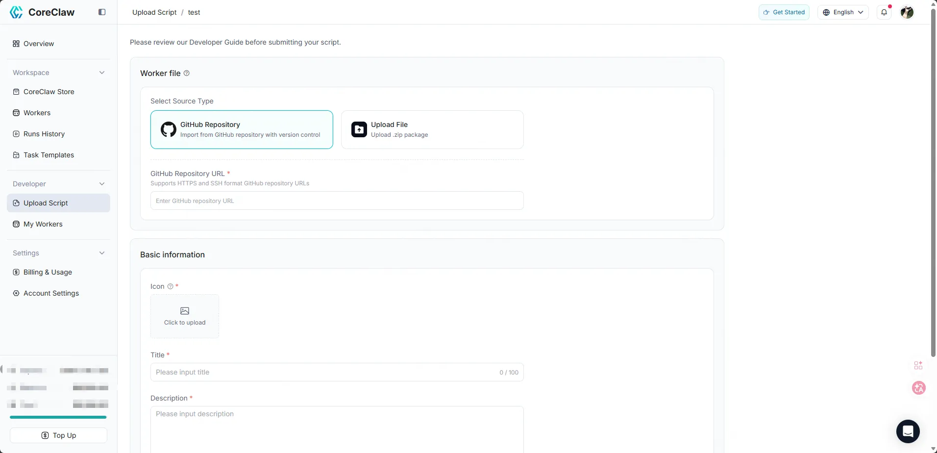
Task: Click the Top Up button
Action: coord(58,435)
